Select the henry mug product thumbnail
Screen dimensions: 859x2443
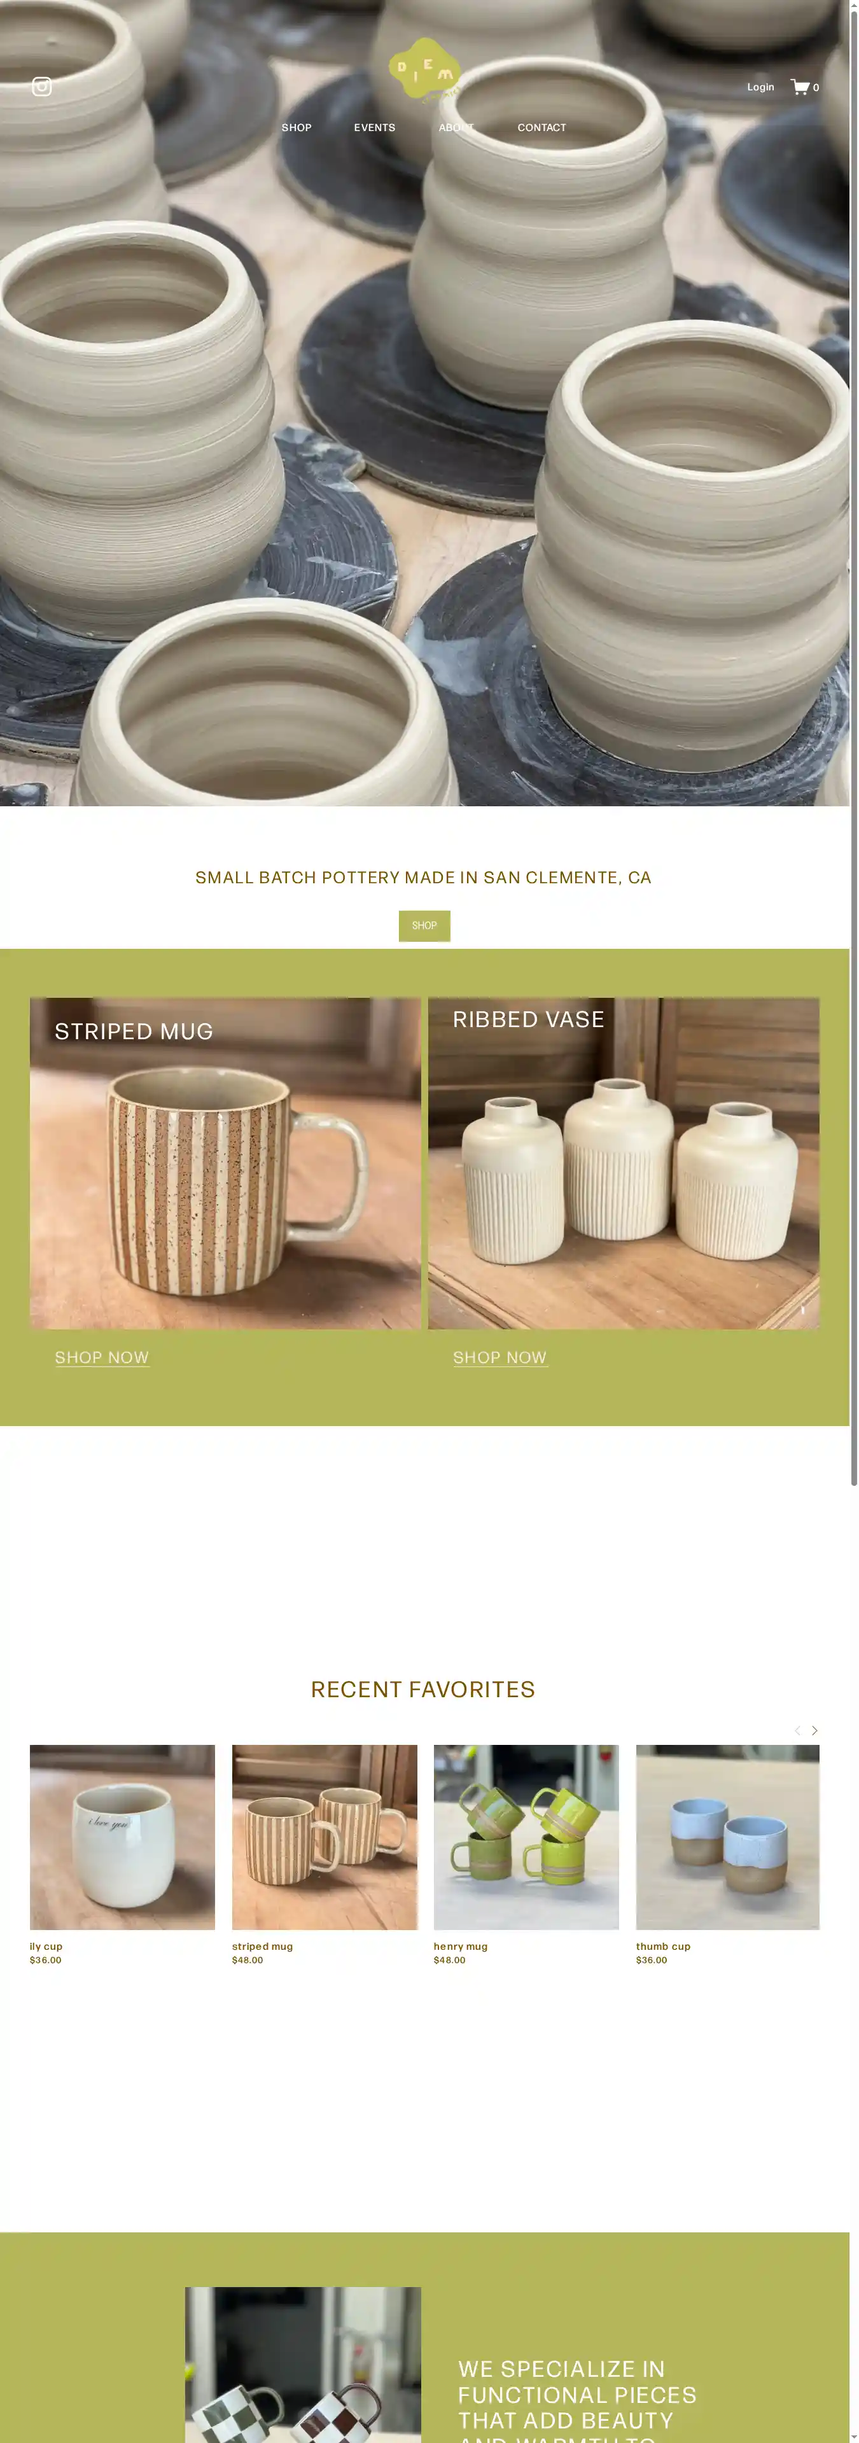point(526,1837)
